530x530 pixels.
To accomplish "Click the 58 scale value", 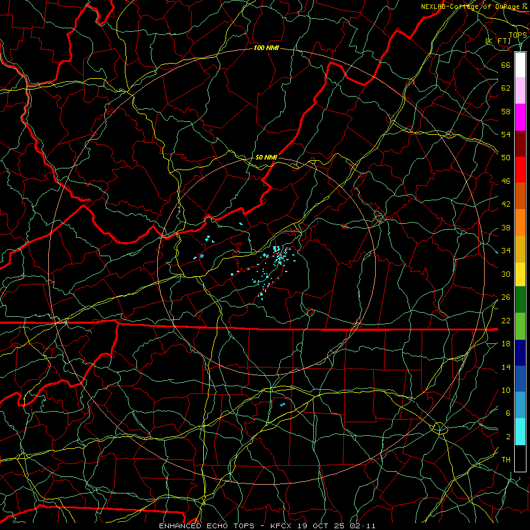I will point(506,111).
